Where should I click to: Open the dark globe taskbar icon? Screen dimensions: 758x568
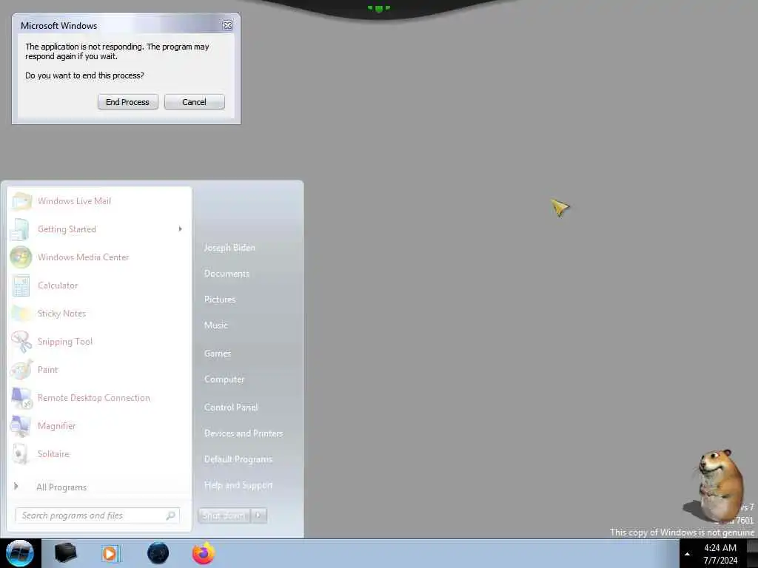158,553
